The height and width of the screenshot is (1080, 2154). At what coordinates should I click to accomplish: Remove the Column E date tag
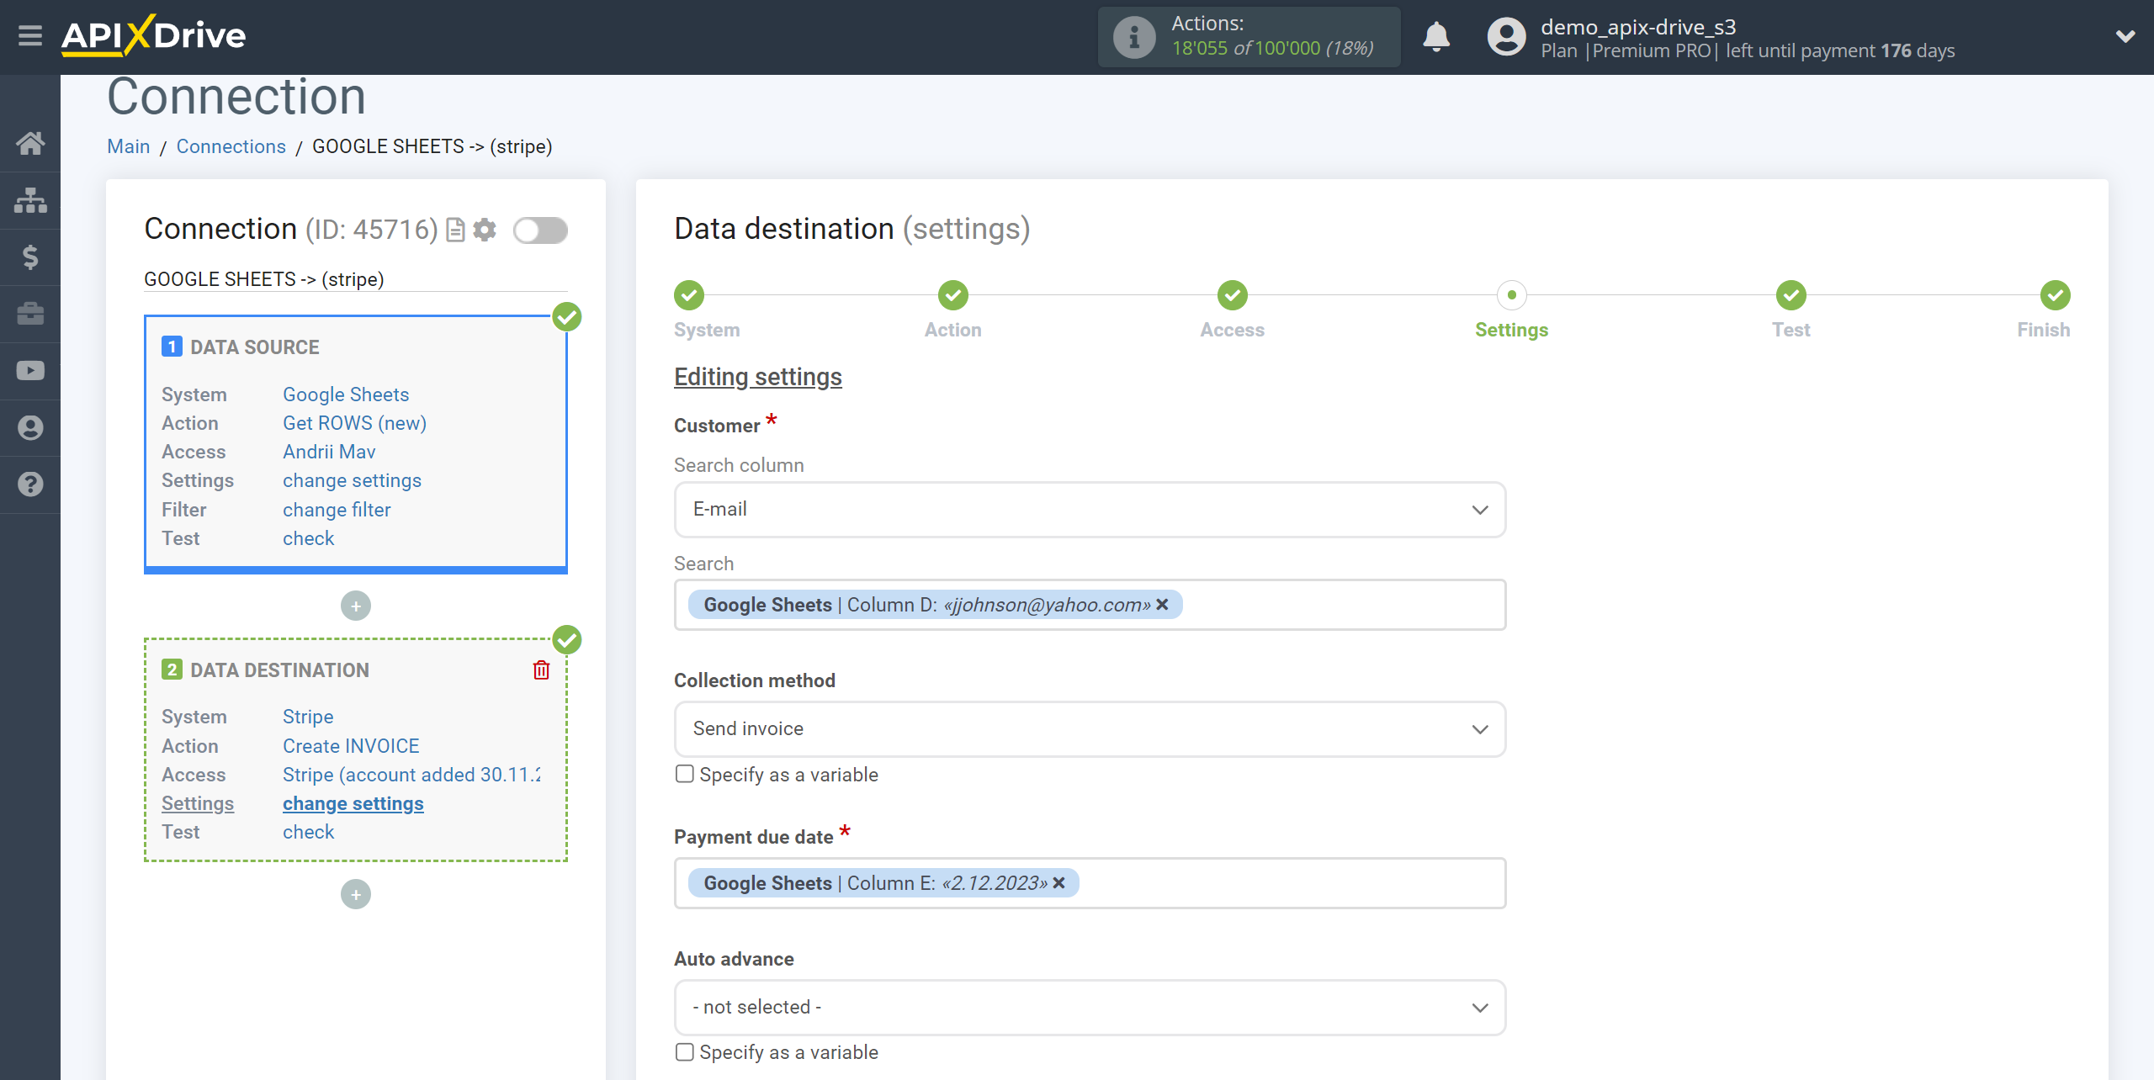tap(1058, 883)
